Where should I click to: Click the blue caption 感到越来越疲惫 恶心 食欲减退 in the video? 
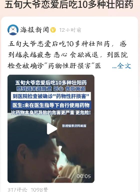pyautogui.click(x=51, y=89)
